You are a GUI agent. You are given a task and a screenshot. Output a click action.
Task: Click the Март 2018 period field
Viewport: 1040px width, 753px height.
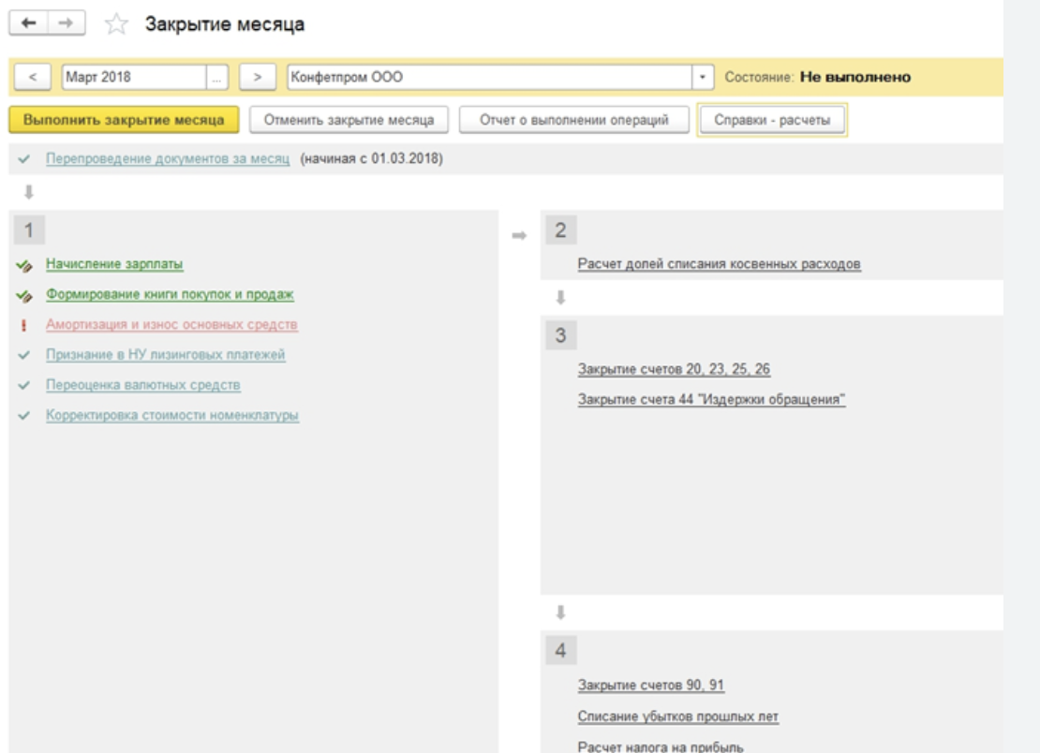(x=135, y=78)
